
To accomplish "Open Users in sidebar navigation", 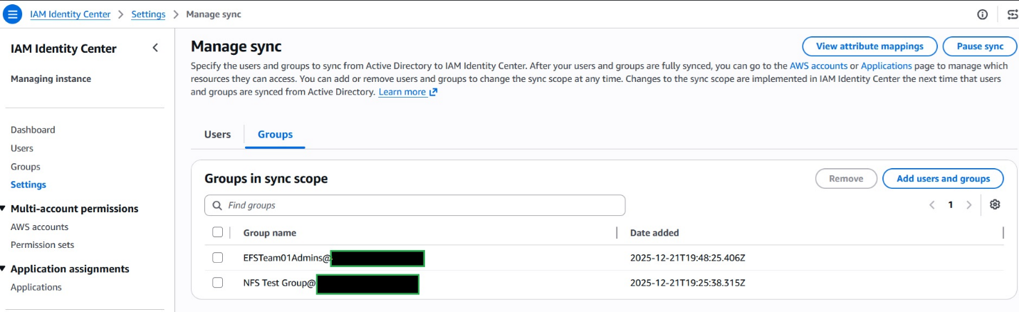I will coord(22,148).
